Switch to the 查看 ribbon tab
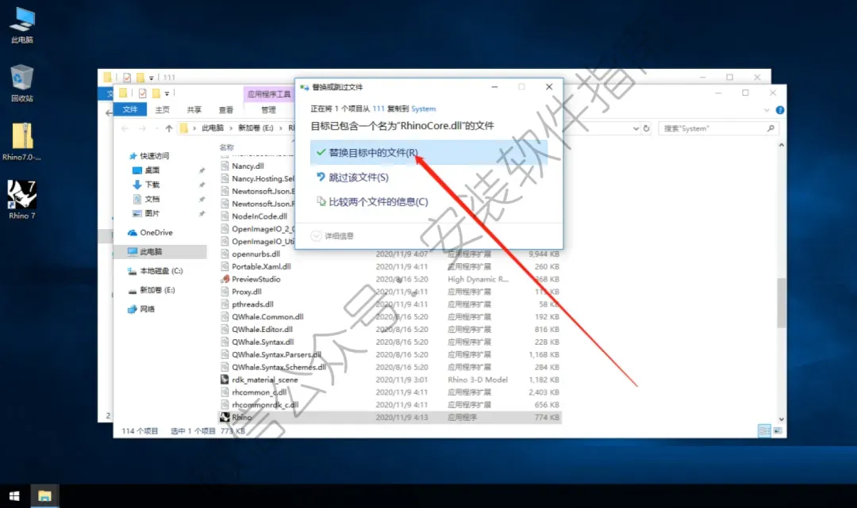Viewport: 857px width, 508px height. [x=225, y=109]
